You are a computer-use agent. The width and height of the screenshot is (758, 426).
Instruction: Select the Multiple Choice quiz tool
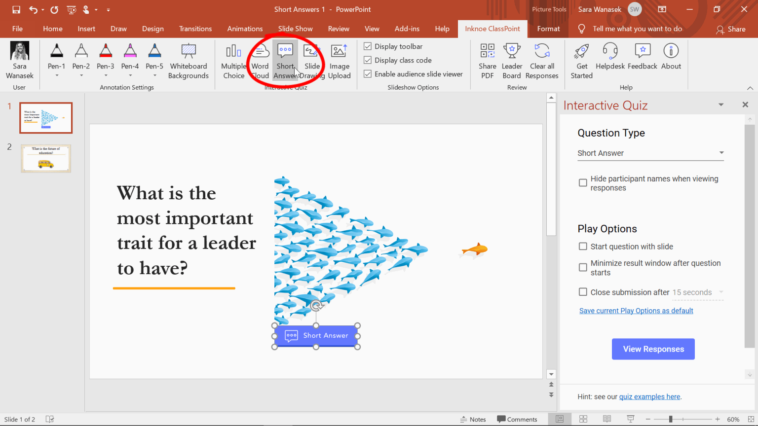pos(233,60)
